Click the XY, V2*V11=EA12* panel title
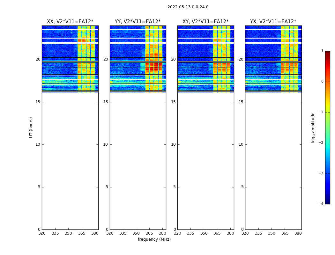This screenshot has height=255, width=335. [x=205, y=22]
